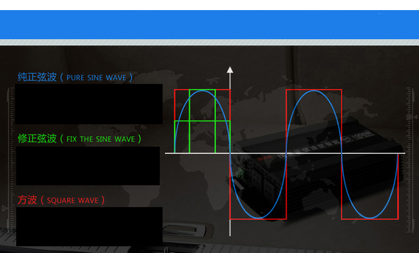This screenshot has height=253, width=419.
Task: Select the blue 纯正弦波 Chinese heading
Action: (x=37, y=77)
